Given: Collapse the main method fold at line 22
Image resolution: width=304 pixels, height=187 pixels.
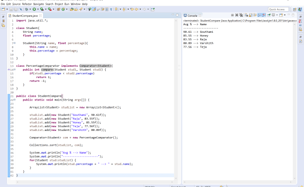Looking at the screenshot, I should (x=14, y=100).
